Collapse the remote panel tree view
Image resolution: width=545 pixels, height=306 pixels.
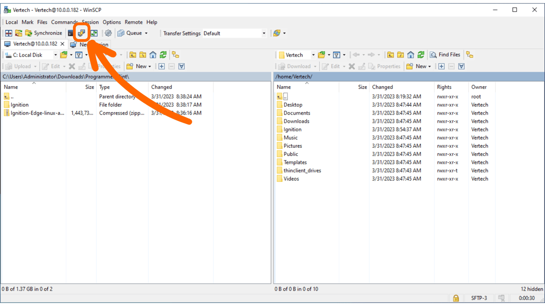click(470, 54)
